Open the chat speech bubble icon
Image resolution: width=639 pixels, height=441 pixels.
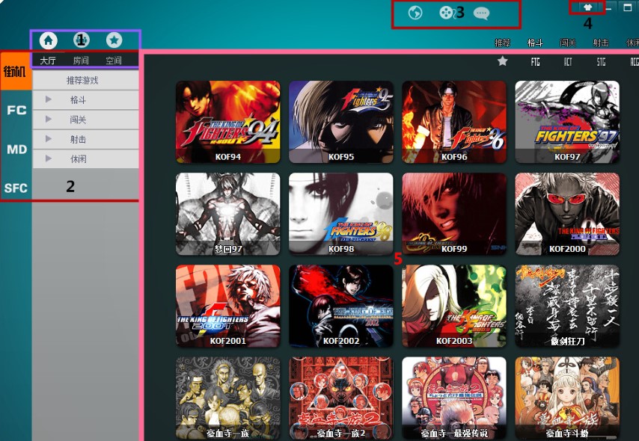point(481,13)
